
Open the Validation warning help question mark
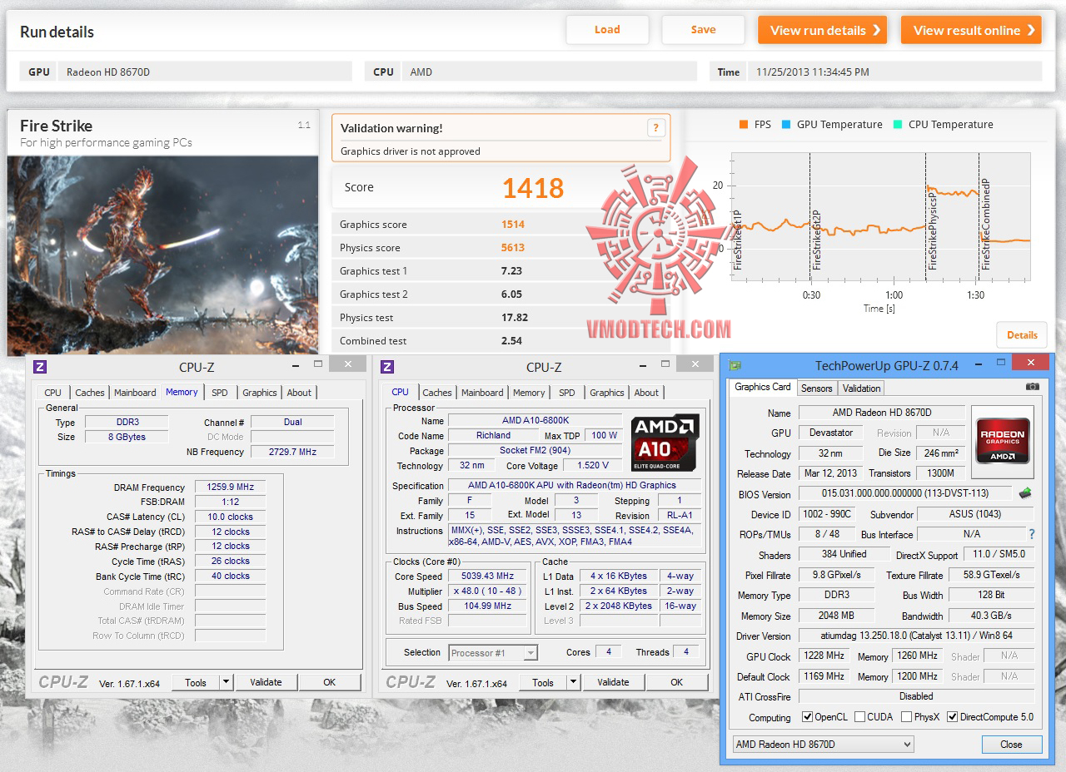pyautogui.click(x=655, y=128)
